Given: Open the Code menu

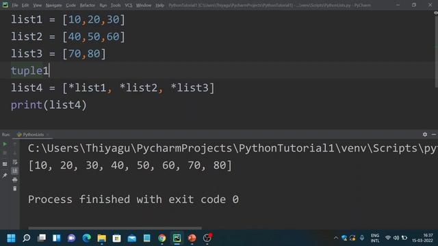Looking at the screenshot, I should 70,5.
